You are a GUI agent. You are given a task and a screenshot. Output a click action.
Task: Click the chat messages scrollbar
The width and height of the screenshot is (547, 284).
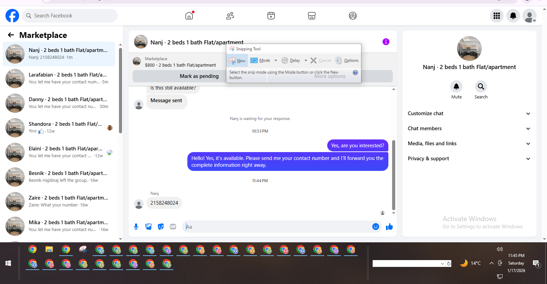coord(393,175)
